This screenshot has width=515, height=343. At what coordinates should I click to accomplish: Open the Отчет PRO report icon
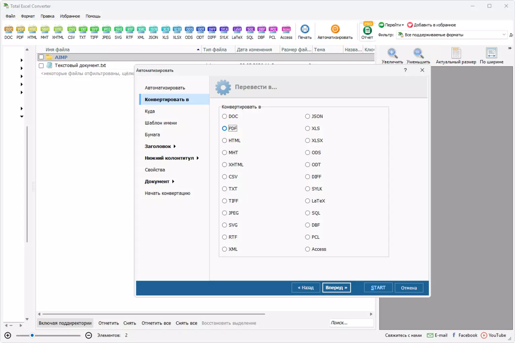point(367,31)
